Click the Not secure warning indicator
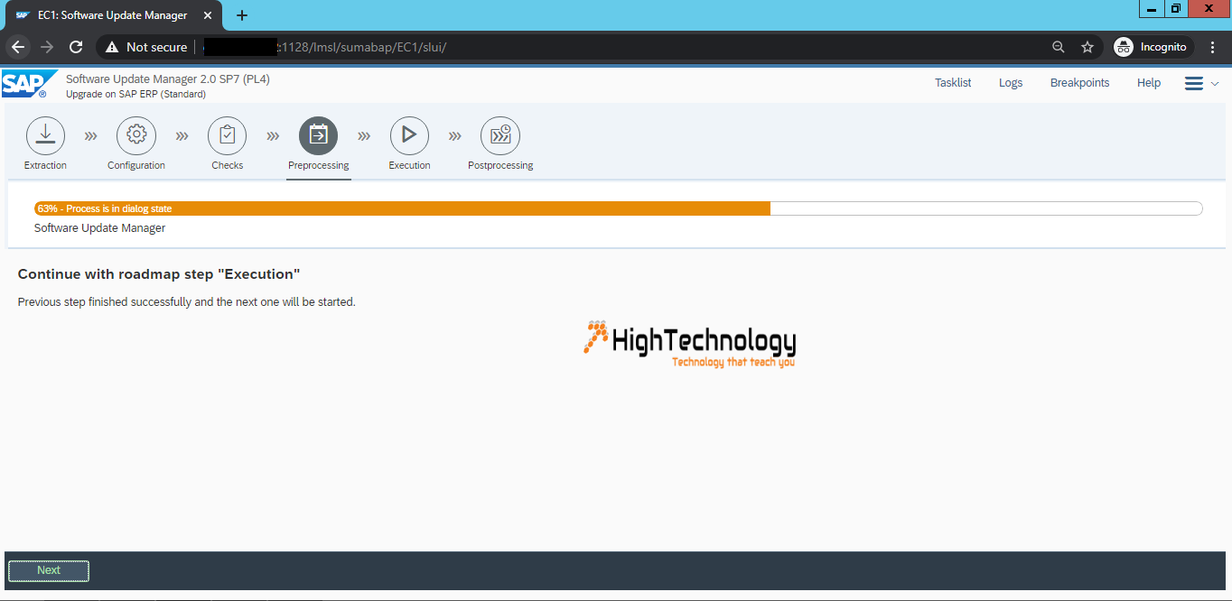Screen dimensions: 1232x601 click(146, 47)
